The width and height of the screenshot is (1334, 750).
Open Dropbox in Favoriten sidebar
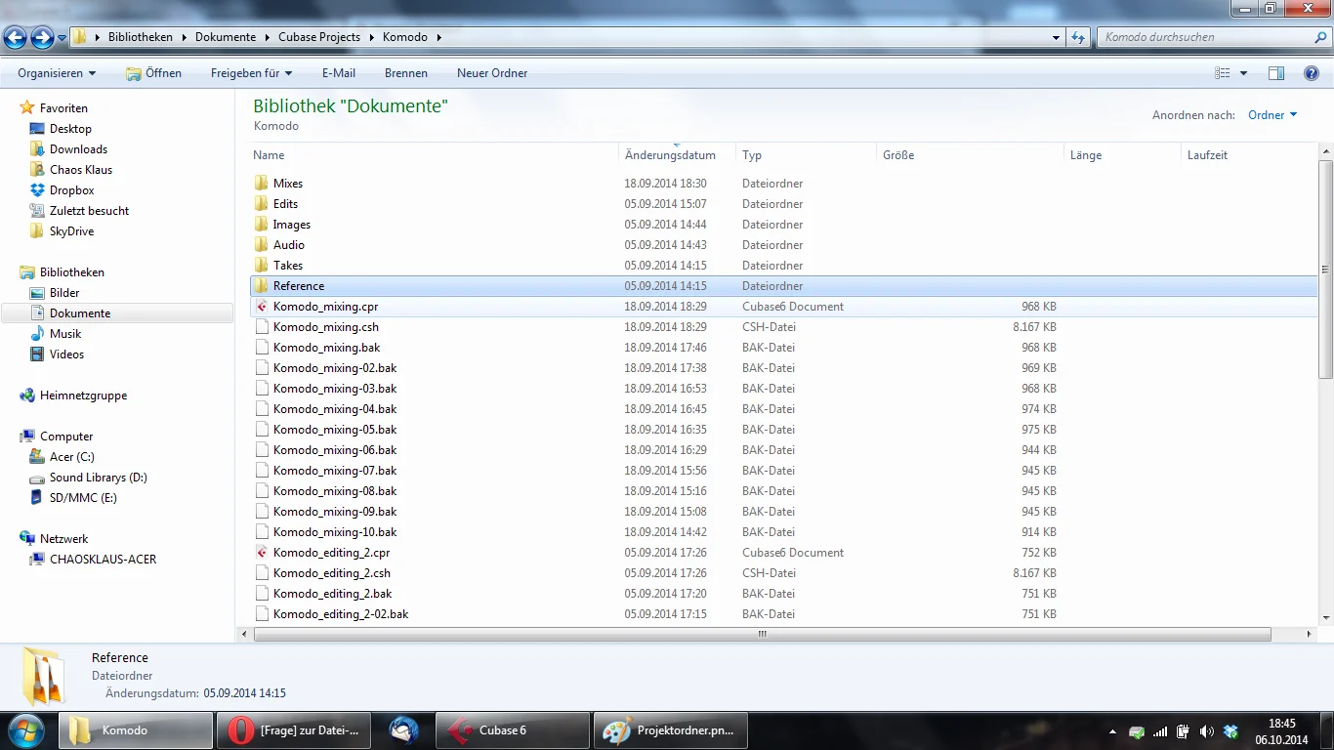tap(71, 190)
